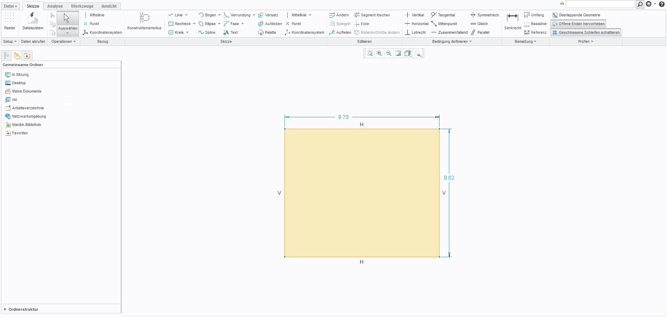Click the Umfang perimeter tool
The image size is (667, 317).
tap(534, 15)
